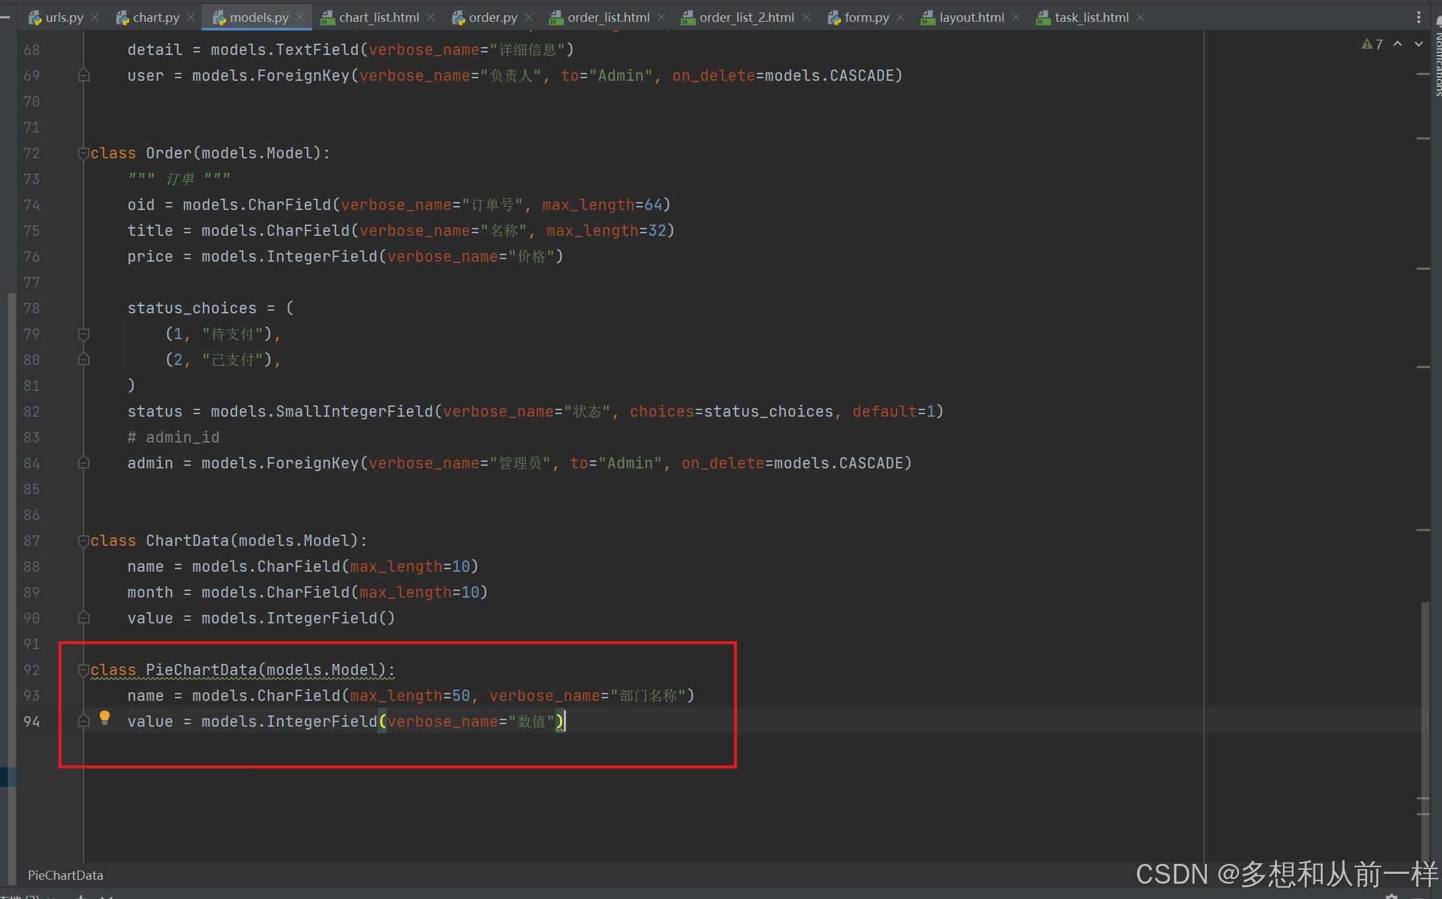Open the tab list overflow menu

point(1419,18)
